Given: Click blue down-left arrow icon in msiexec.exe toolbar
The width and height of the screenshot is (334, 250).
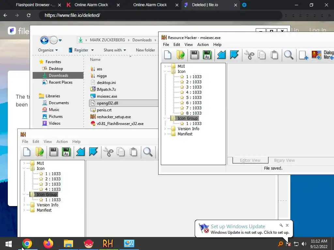Looking at the screenshot, I should point(221,55).
